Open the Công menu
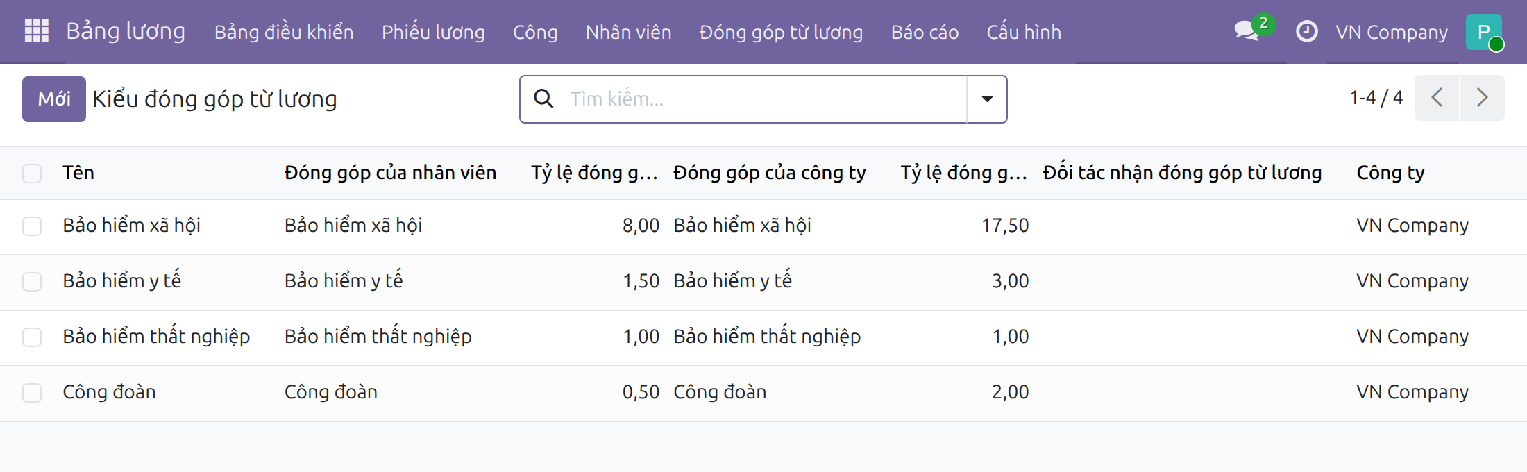 [535, 32]
